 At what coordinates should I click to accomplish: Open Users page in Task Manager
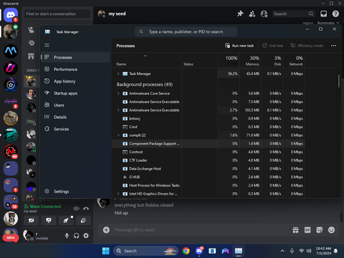coord(76,105)
